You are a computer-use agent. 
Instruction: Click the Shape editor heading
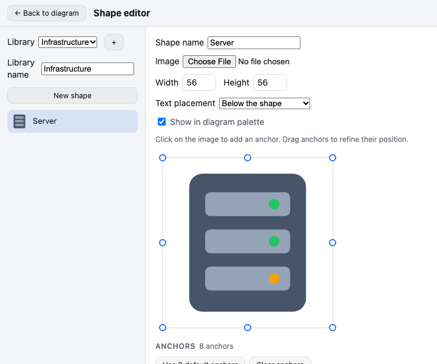[122, 13]
